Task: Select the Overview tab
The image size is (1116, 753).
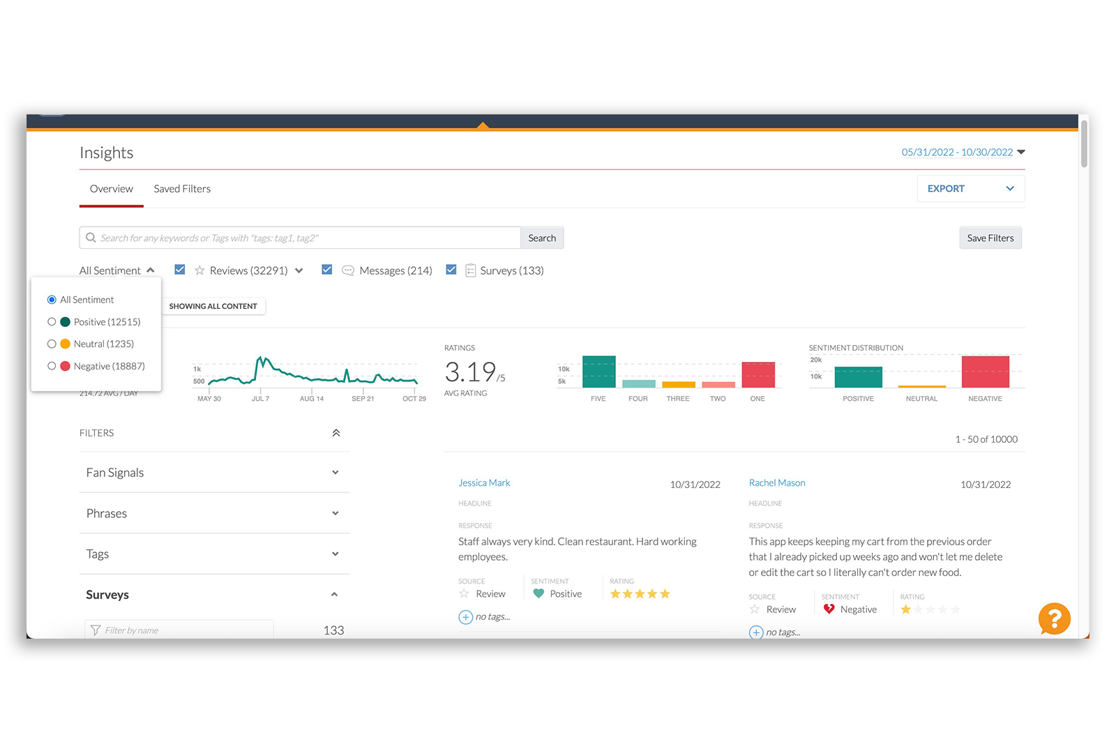Action: (111, 189)
